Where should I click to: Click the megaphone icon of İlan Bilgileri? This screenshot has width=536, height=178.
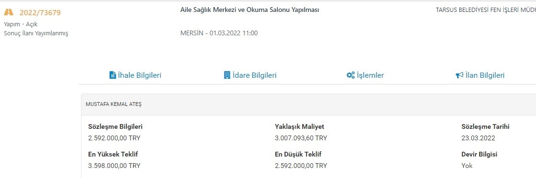click(x=459, y=75)
